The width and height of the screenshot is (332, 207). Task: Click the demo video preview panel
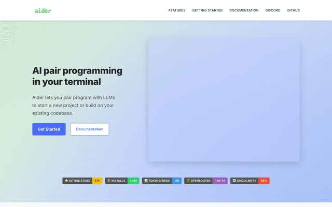224,100
